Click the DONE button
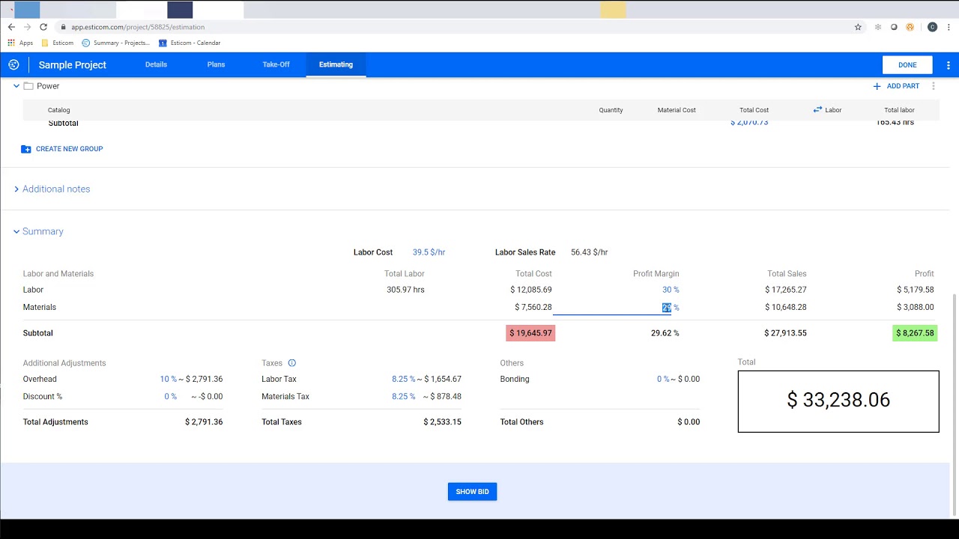 pos(907,65)
